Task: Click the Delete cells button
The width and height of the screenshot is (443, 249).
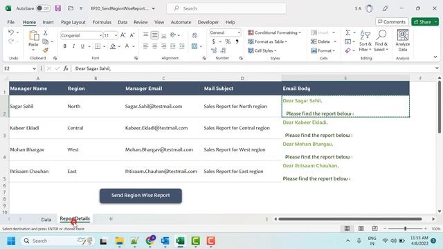Action: tap(323, 41)
